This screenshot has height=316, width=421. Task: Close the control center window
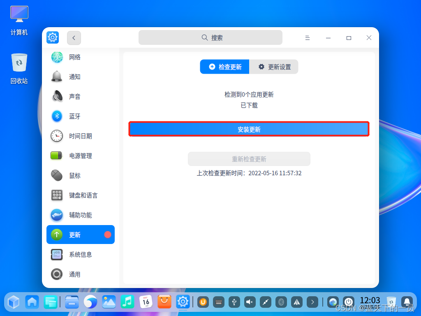(x=369, y=37)
